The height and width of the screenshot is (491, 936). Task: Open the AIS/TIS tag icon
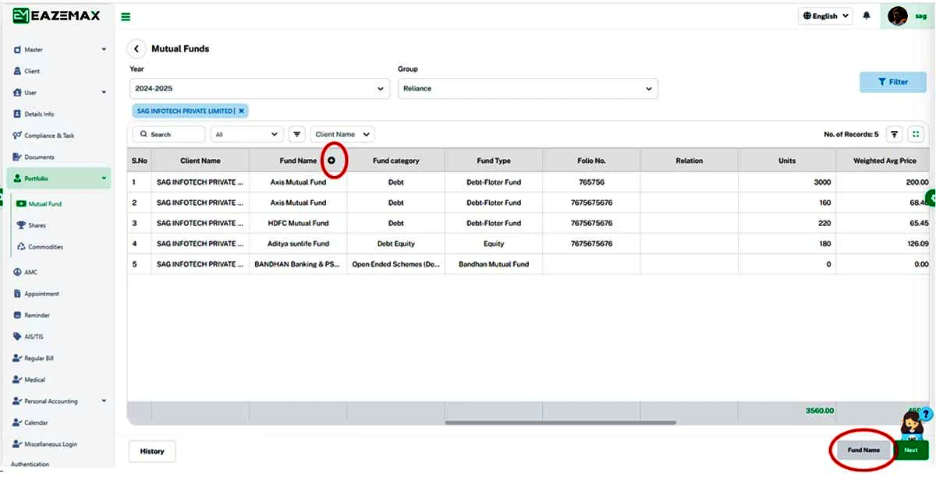17,337
